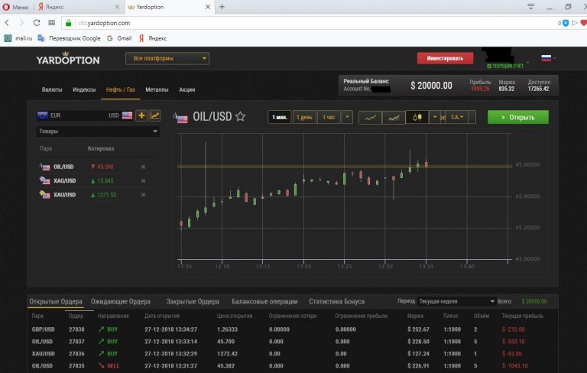The image size is (587, 373).
Task: Toggle the favorite star for OIL/USD
Action: pyautogui.click(x=240, y=116)
